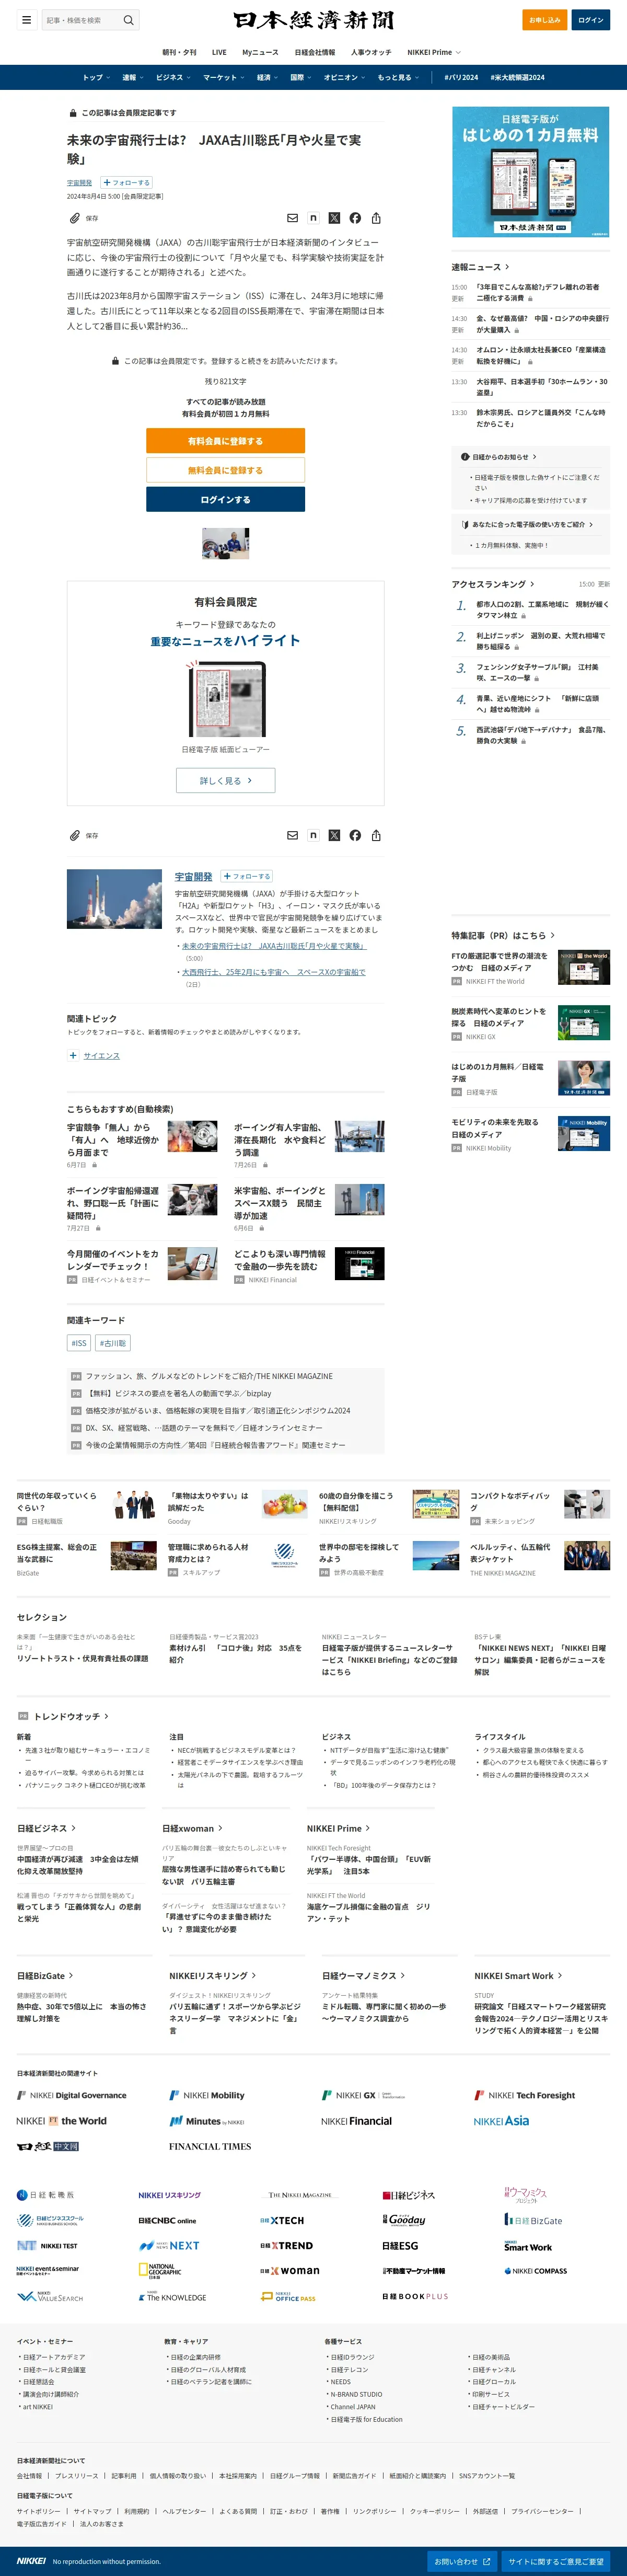Click the Facebook icon below the 有料会員限定 box

tap(355, 835)
